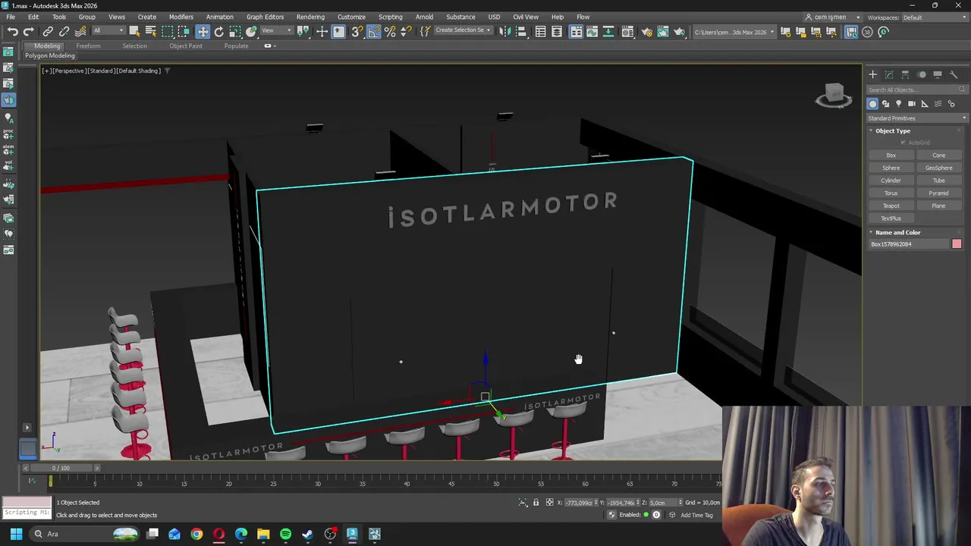The height and width of the screenshot is (546, 971).
Task: Open the Select by Name list icon
Action: pyautogui.click(x=150, y=32)
